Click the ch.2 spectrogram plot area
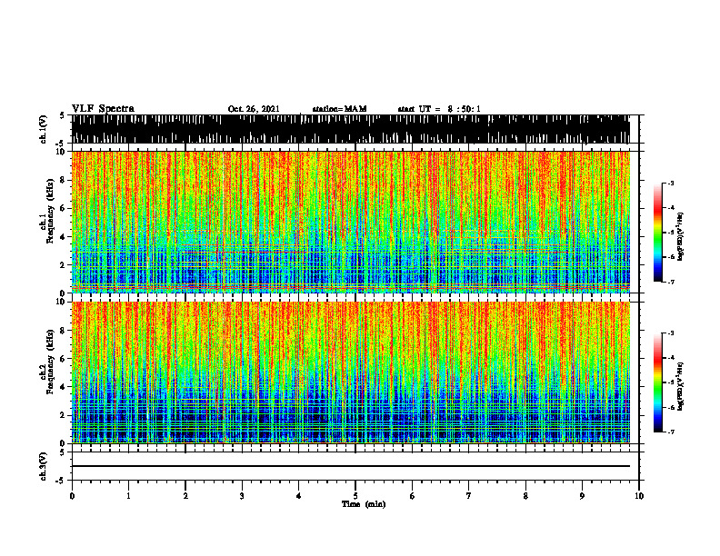Screen dimensions: 720x556 [x=350, y=372]
